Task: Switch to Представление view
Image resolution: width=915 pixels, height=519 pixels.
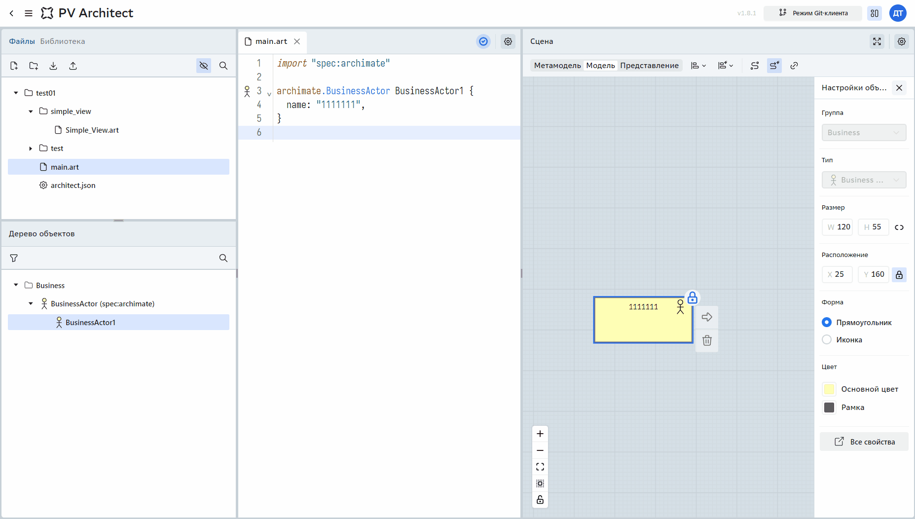Action: coord(649,66)
